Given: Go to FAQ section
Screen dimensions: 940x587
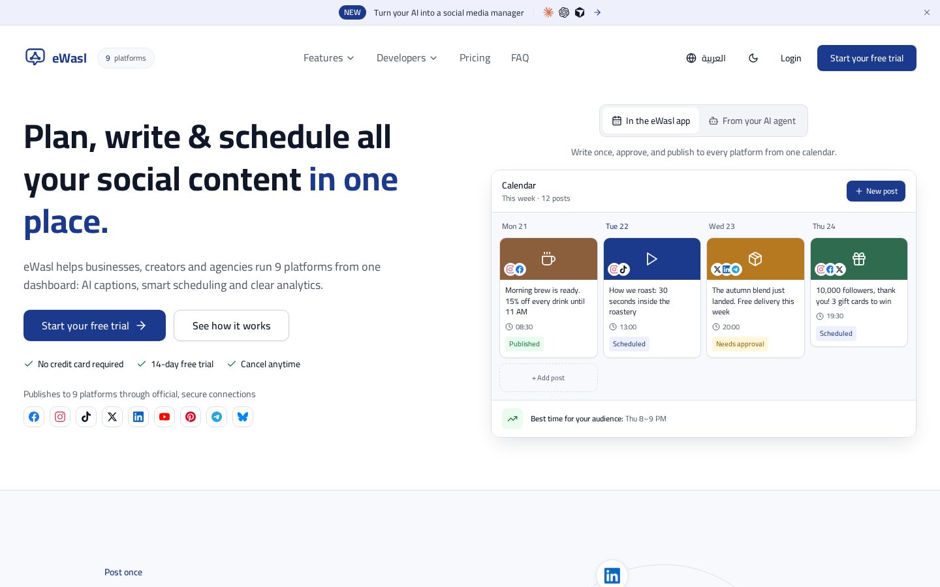Looking at the screenshot, I should pos(520,58).
